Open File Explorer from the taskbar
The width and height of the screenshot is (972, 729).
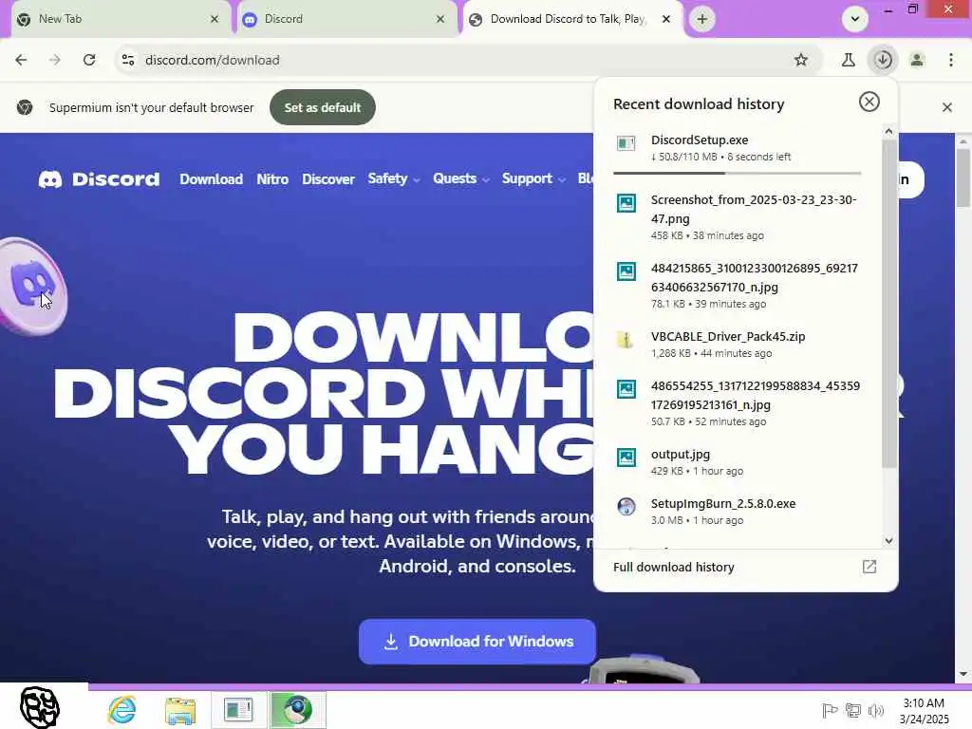(179, 710)
